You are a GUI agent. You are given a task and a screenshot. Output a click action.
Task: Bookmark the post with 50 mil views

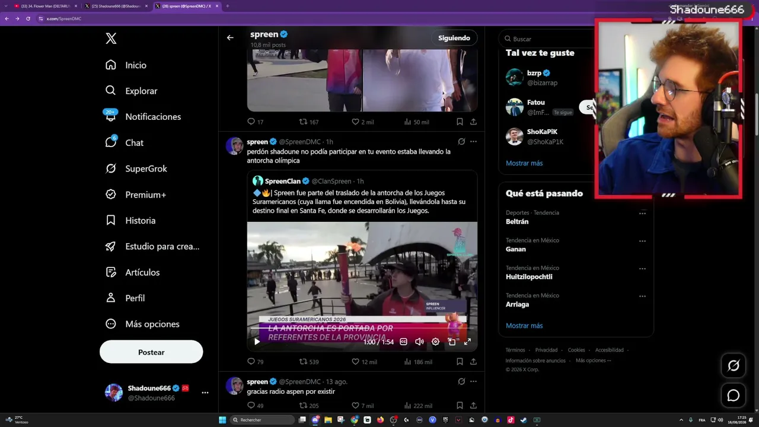click(x=460, y=122)
